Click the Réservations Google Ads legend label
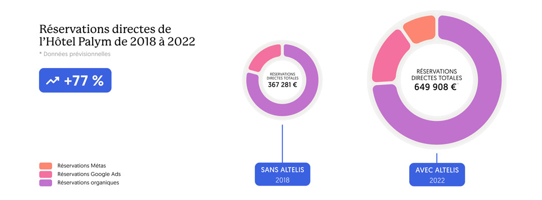 89,174
